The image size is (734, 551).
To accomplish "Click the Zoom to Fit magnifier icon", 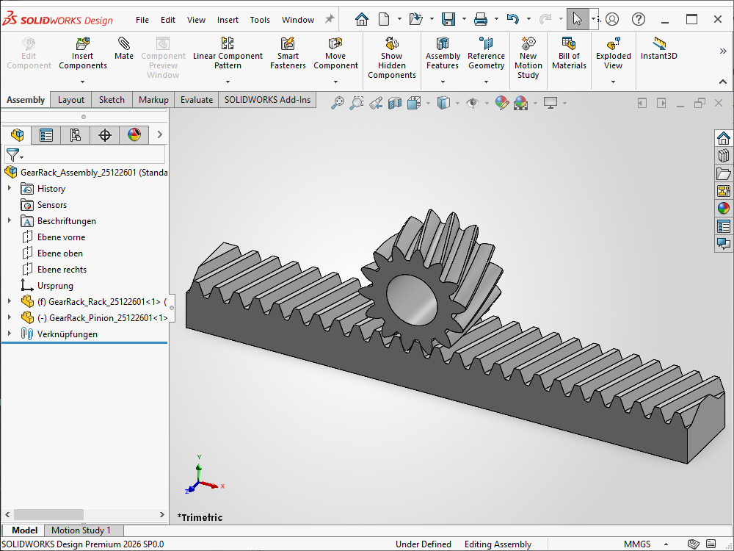I will coord(338,104).
